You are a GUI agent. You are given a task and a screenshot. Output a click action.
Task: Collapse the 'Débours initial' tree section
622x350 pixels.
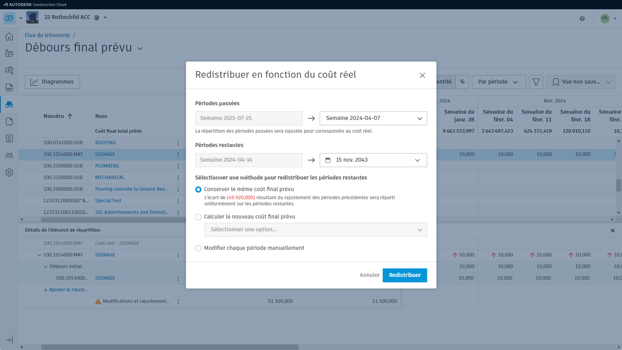[46, 266]
